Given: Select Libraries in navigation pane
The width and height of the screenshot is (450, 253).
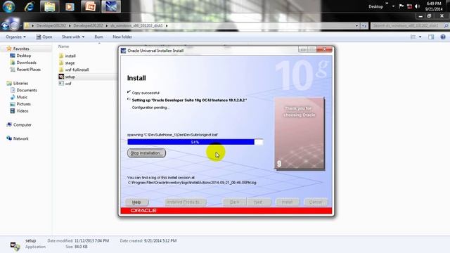Looking at the screenshot, I should click(20, 83).
